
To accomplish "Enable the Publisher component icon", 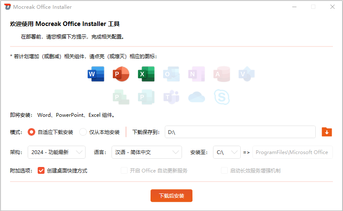I will click(x=146, y=97).
